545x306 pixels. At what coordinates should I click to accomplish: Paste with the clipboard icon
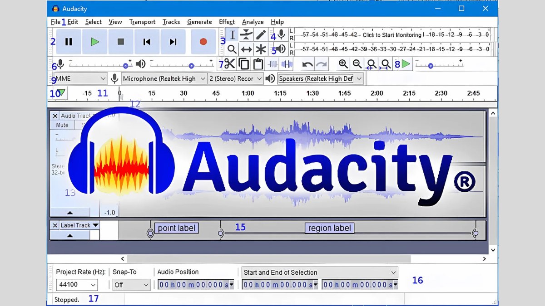pyautogui.click(x=258, y=64)
